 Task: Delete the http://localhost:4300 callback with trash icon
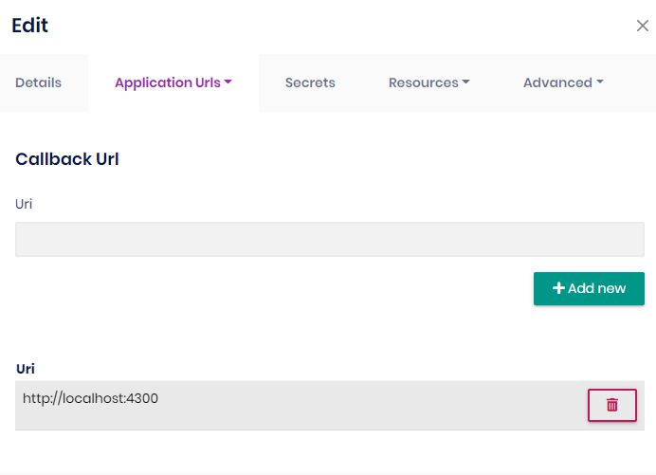coord(612,405)
